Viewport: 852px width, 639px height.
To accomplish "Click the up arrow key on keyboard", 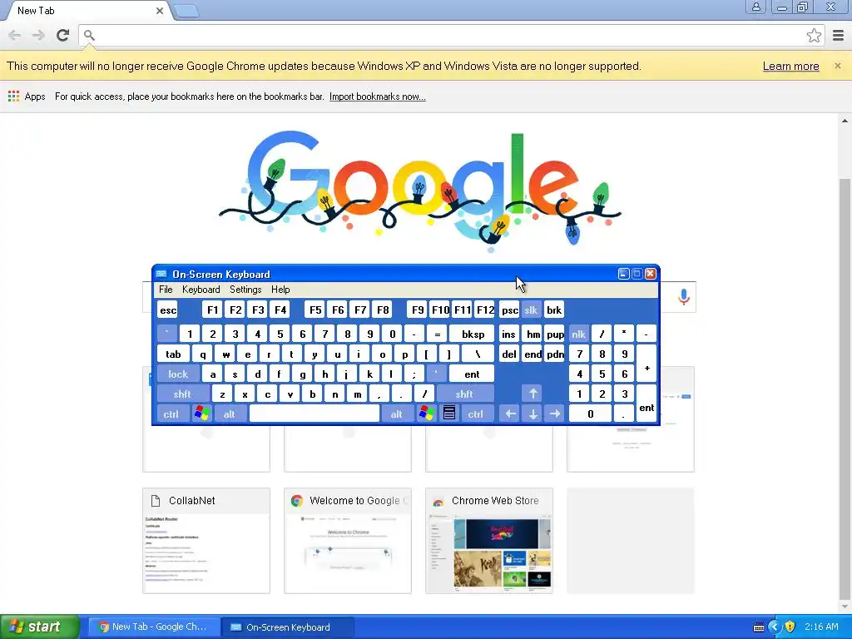I will [x=532, y=394].
